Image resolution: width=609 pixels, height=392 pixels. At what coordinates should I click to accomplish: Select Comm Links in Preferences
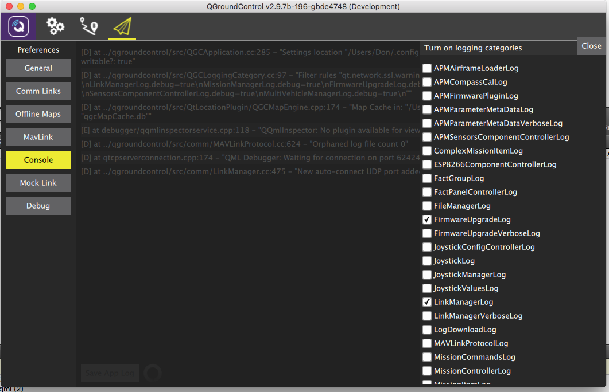click(x=38, y=91)
